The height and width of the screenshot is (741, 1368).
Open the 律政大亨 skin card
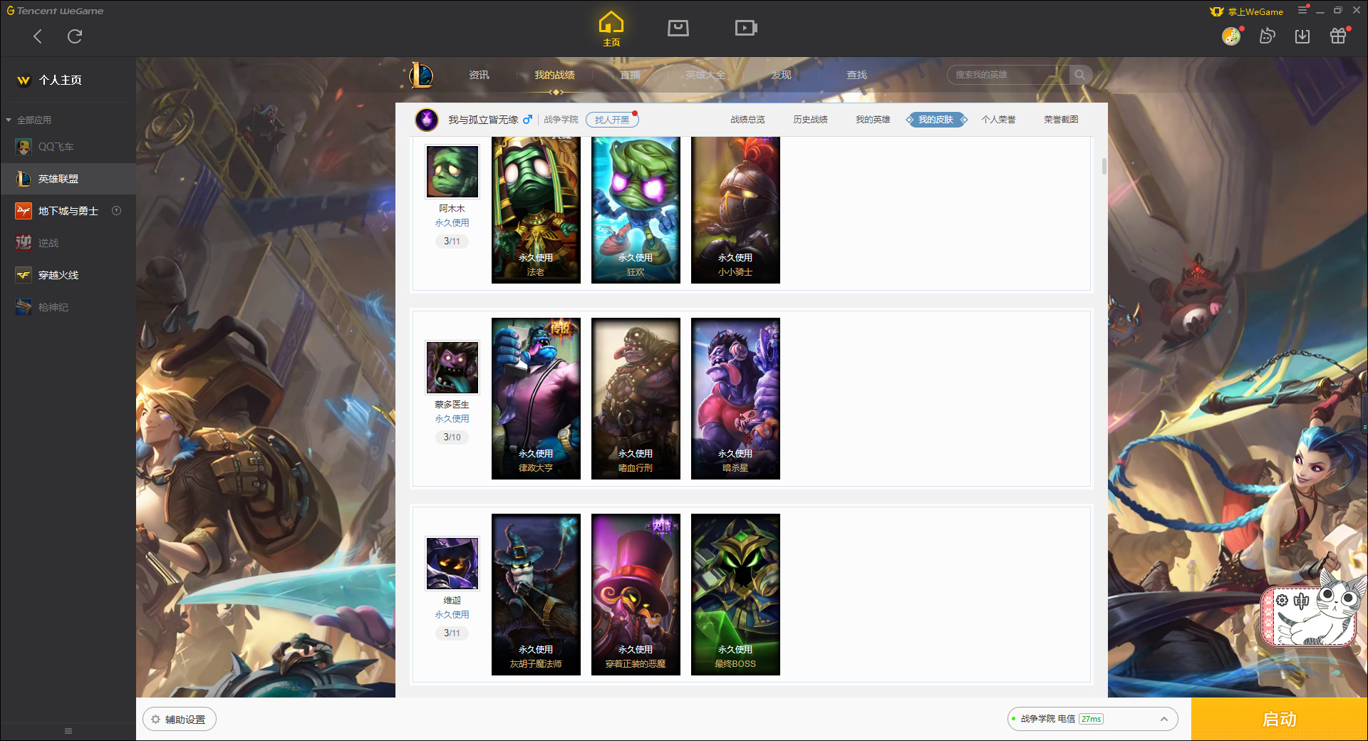click(536, 398)
